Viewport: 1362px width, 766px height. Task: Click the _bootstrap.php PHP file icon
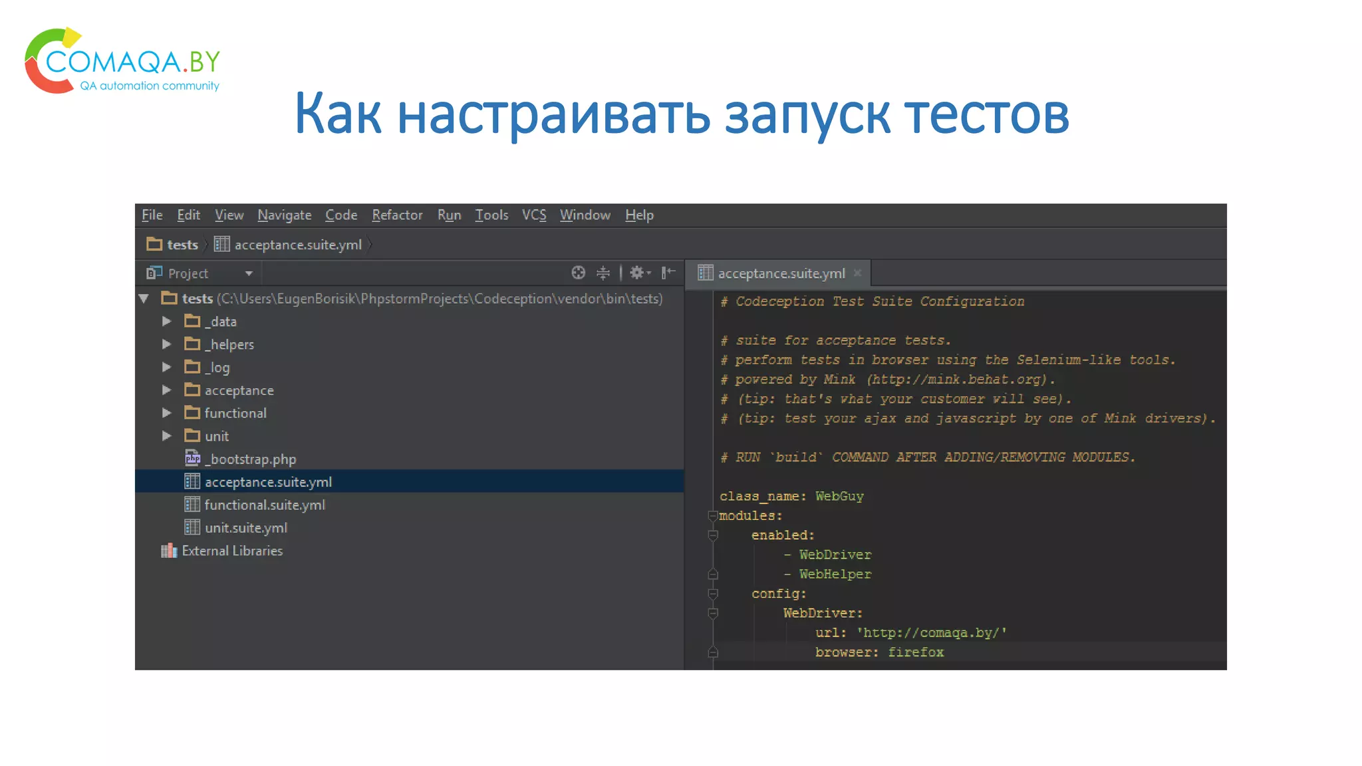192,458
